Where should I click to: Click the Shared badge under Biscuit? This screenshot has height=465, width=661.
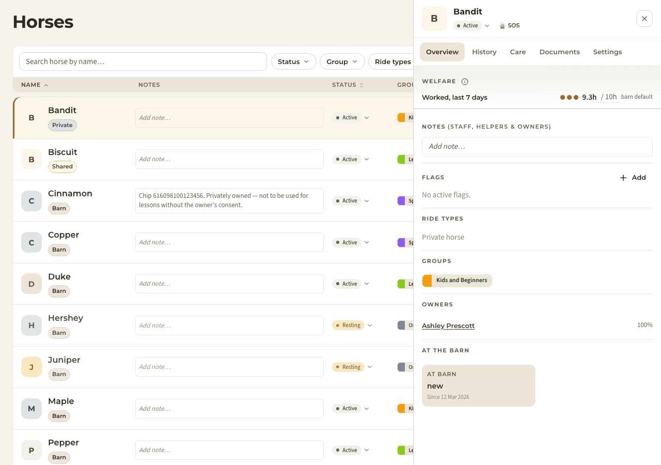pyautogui.click(x=62, y=166)
